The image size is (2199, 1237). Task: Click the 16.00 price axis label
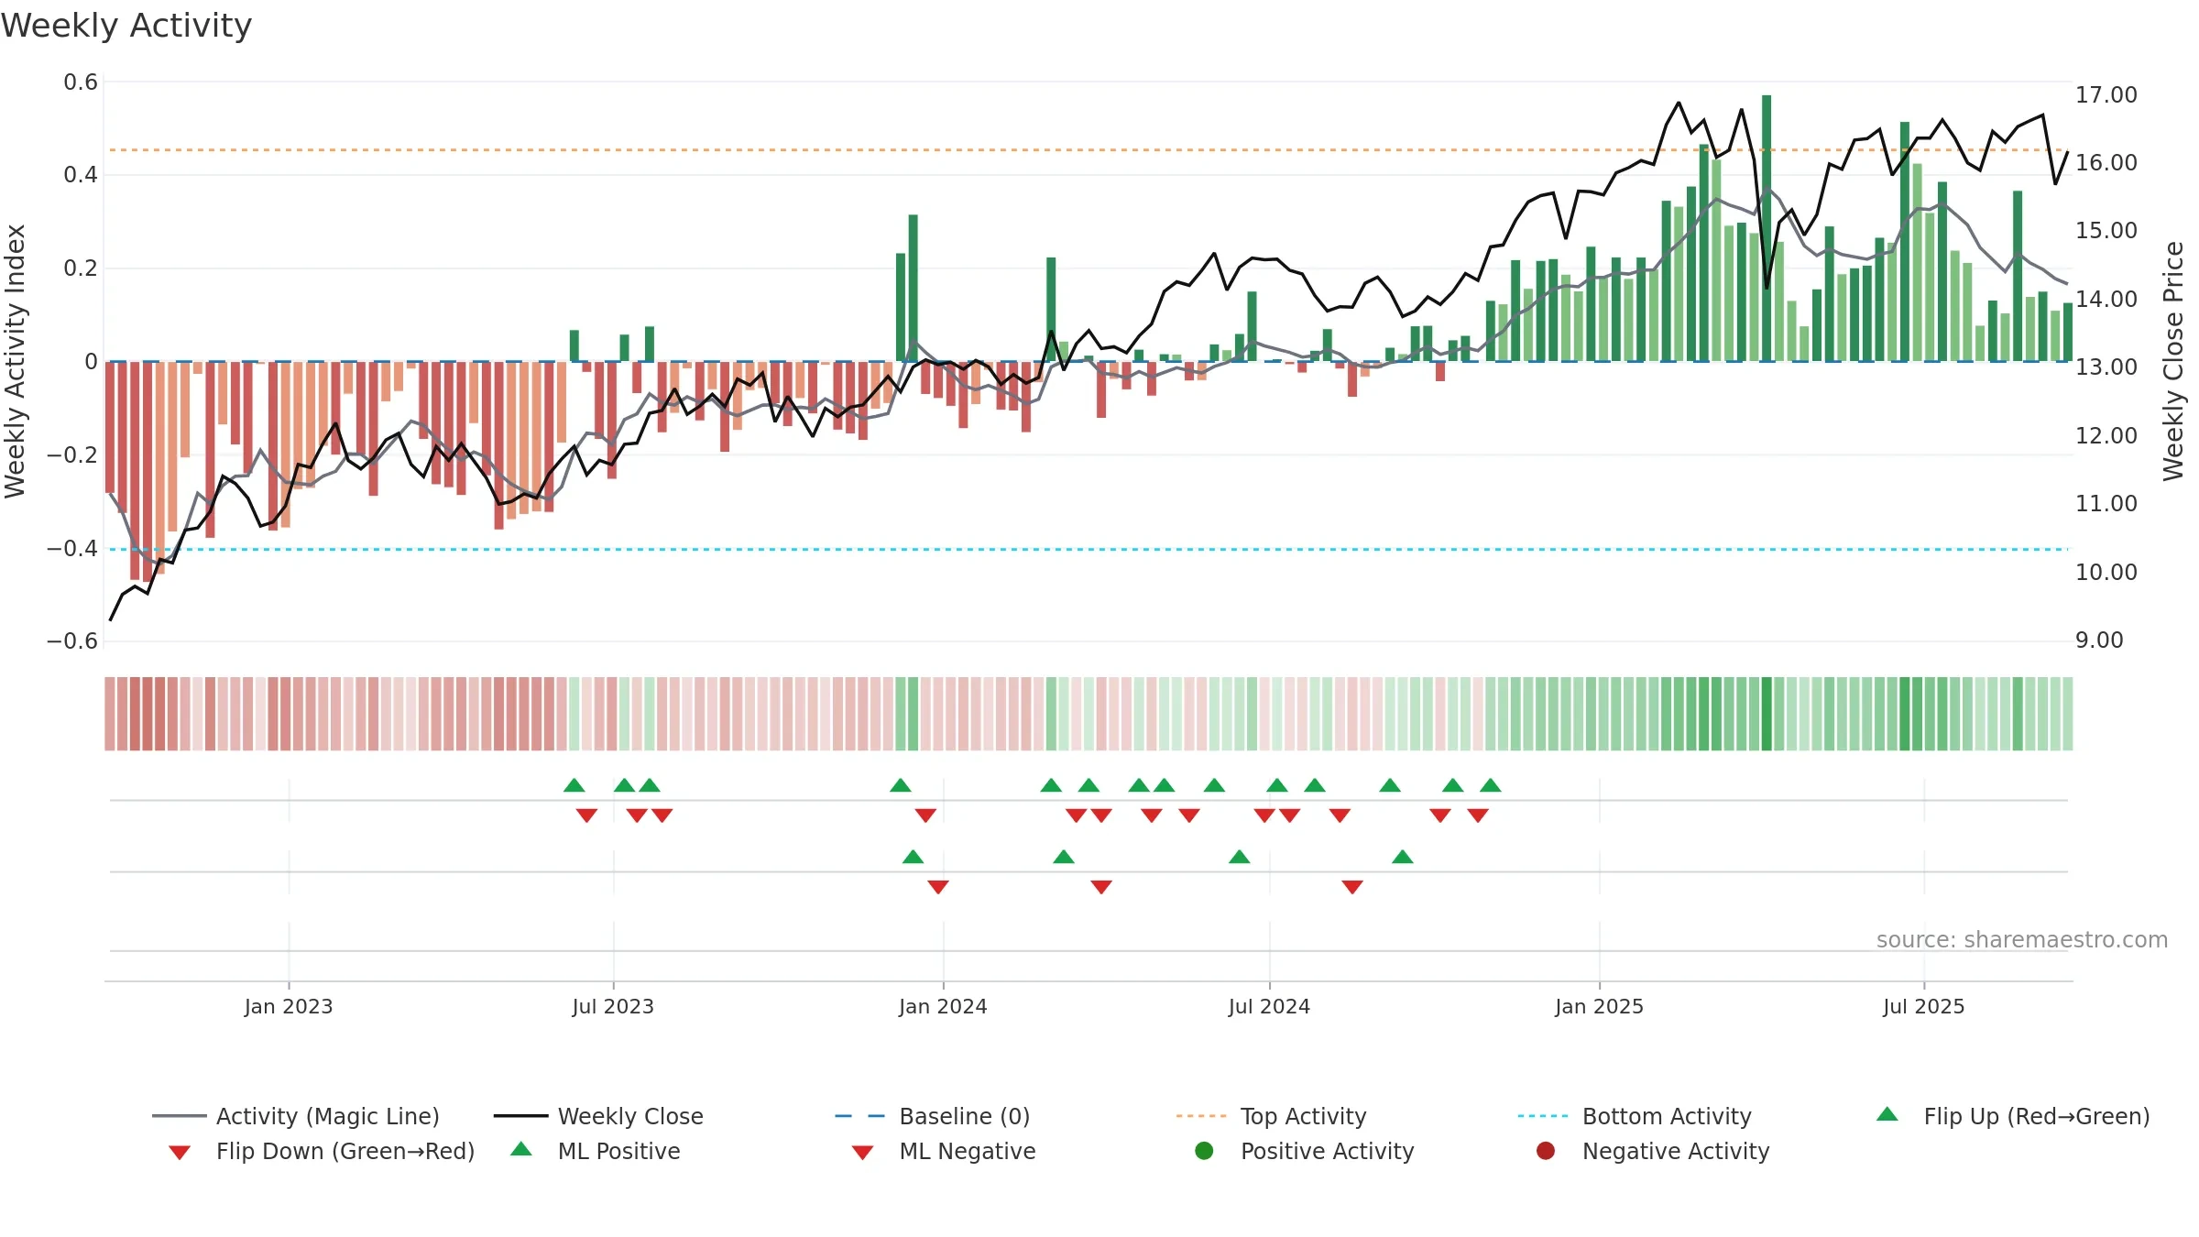point(2106,163)
